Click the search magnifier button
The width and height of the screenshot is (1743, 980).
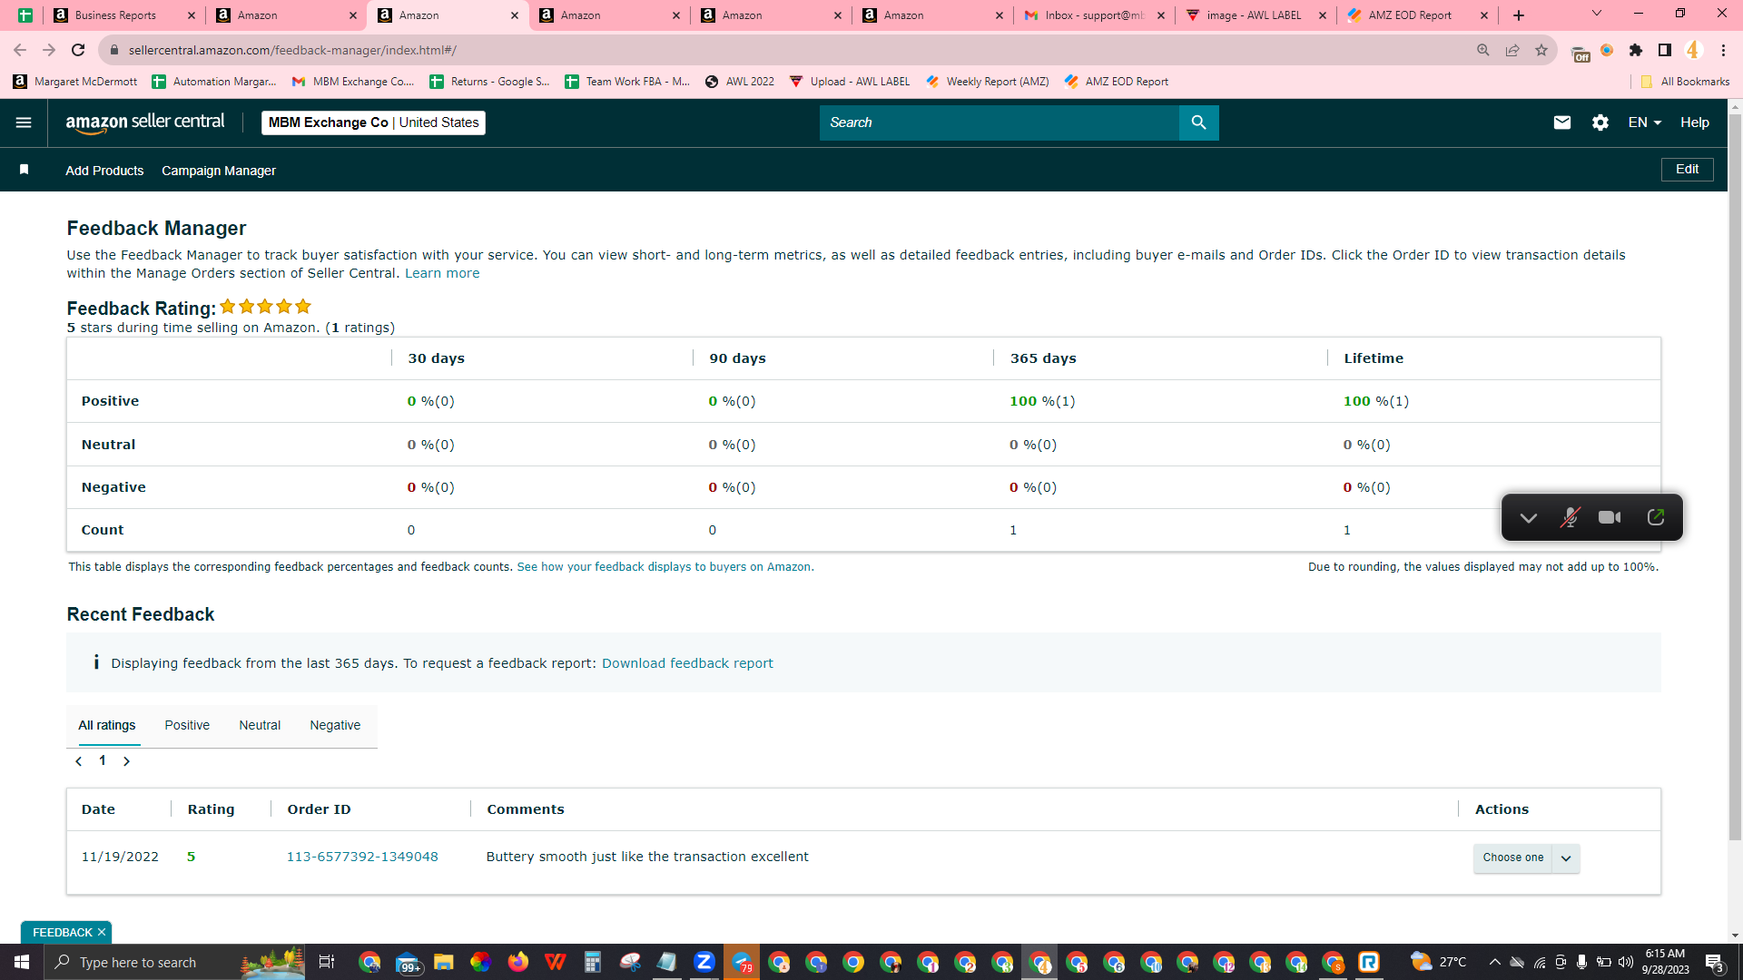pyautogui.click(x=1198, y=122)
